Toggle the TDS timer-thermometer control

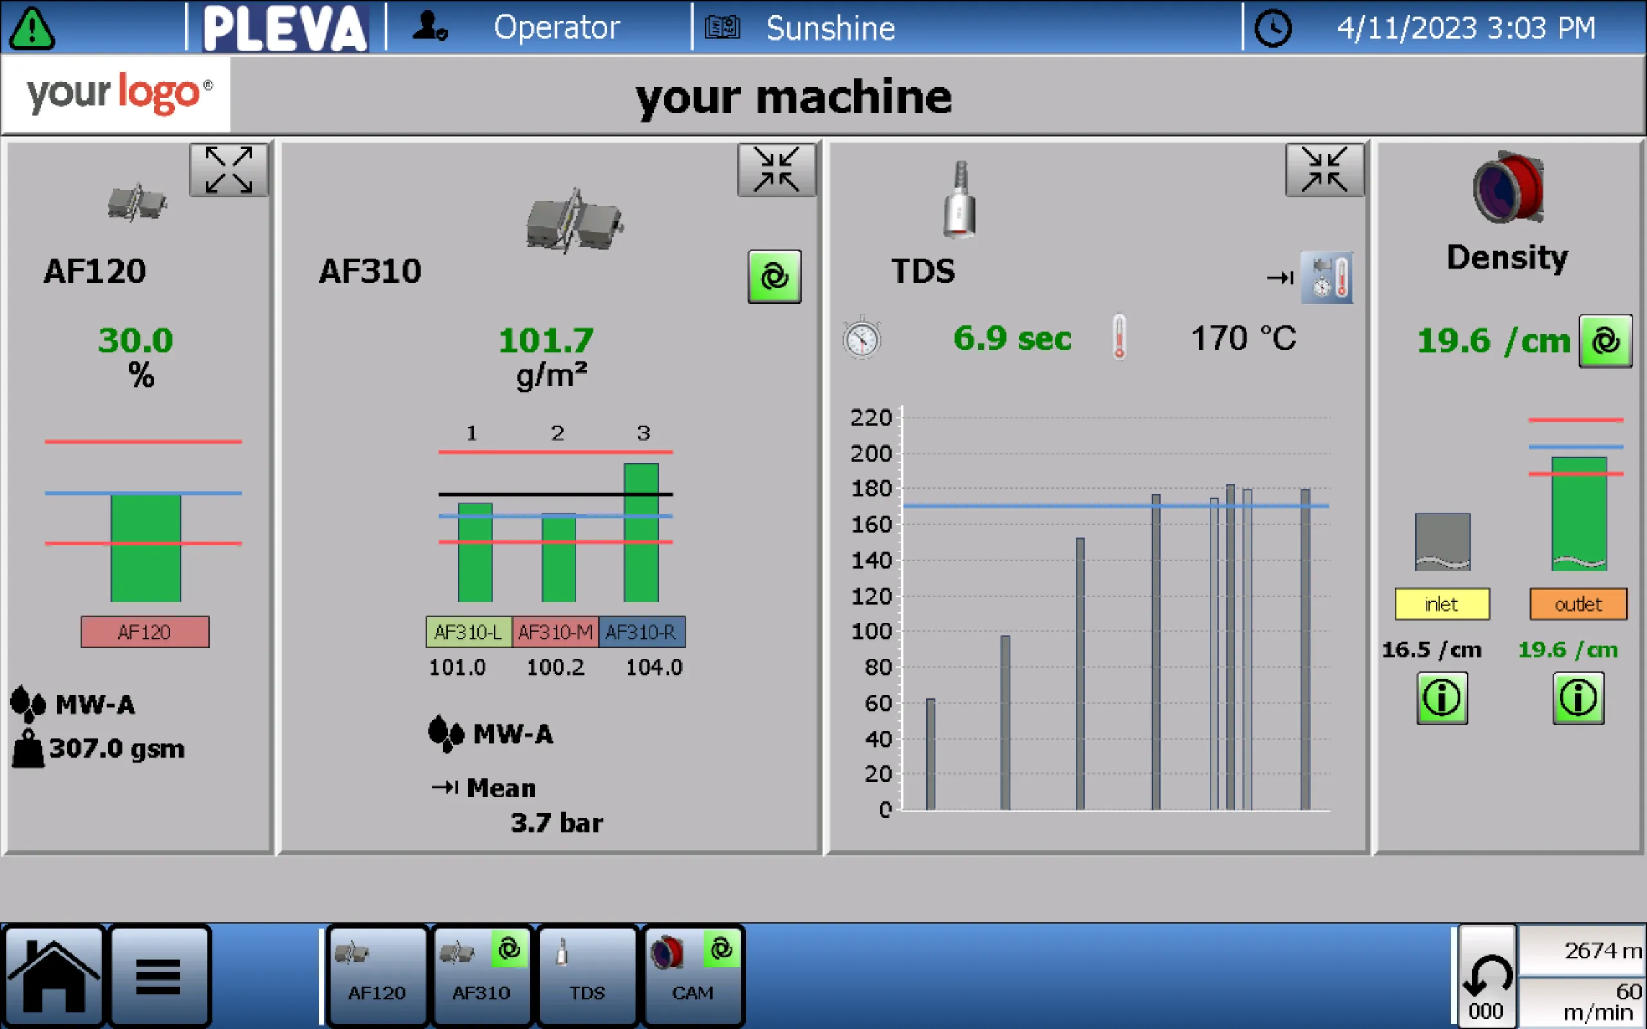click(x=1326, y=277)
